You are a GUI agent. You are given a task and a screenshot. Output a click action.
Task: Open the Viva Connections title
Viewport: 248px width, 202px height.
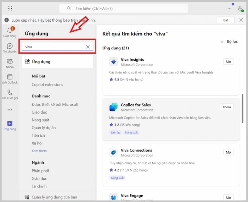click(136, 150)
